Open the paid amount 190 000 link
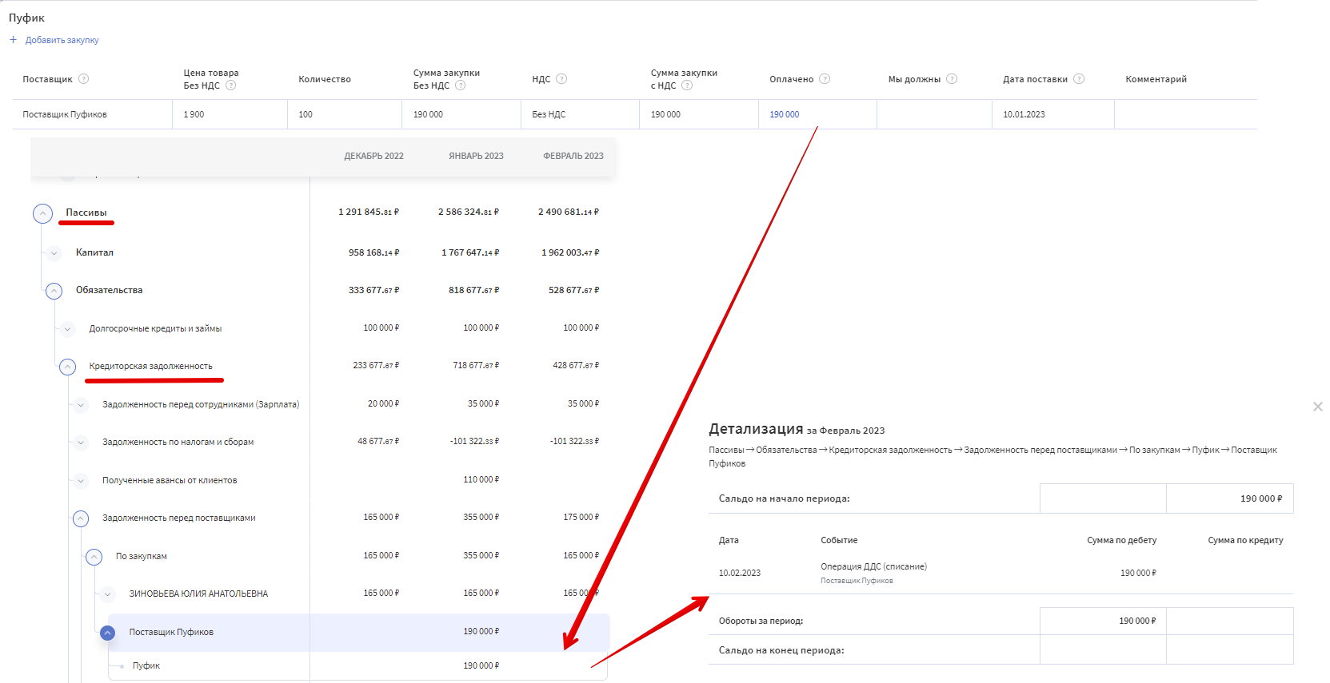Viewport: 1330px width, 683px height. [x=785, y=114]
